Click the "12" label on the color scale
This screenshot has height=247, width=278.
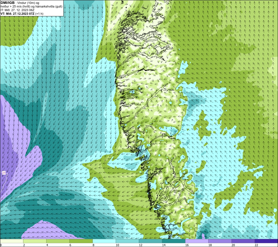point(141,245)
